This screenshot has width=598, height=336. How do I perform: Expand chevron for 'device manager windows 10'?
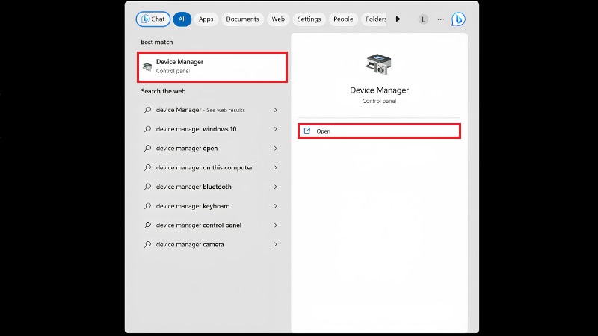point(275,129)
